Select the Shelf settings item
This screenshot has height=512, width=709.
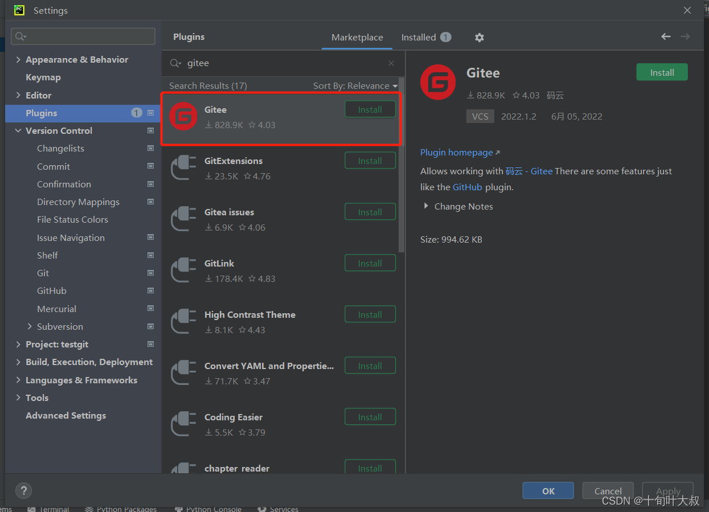coord(47,255)
